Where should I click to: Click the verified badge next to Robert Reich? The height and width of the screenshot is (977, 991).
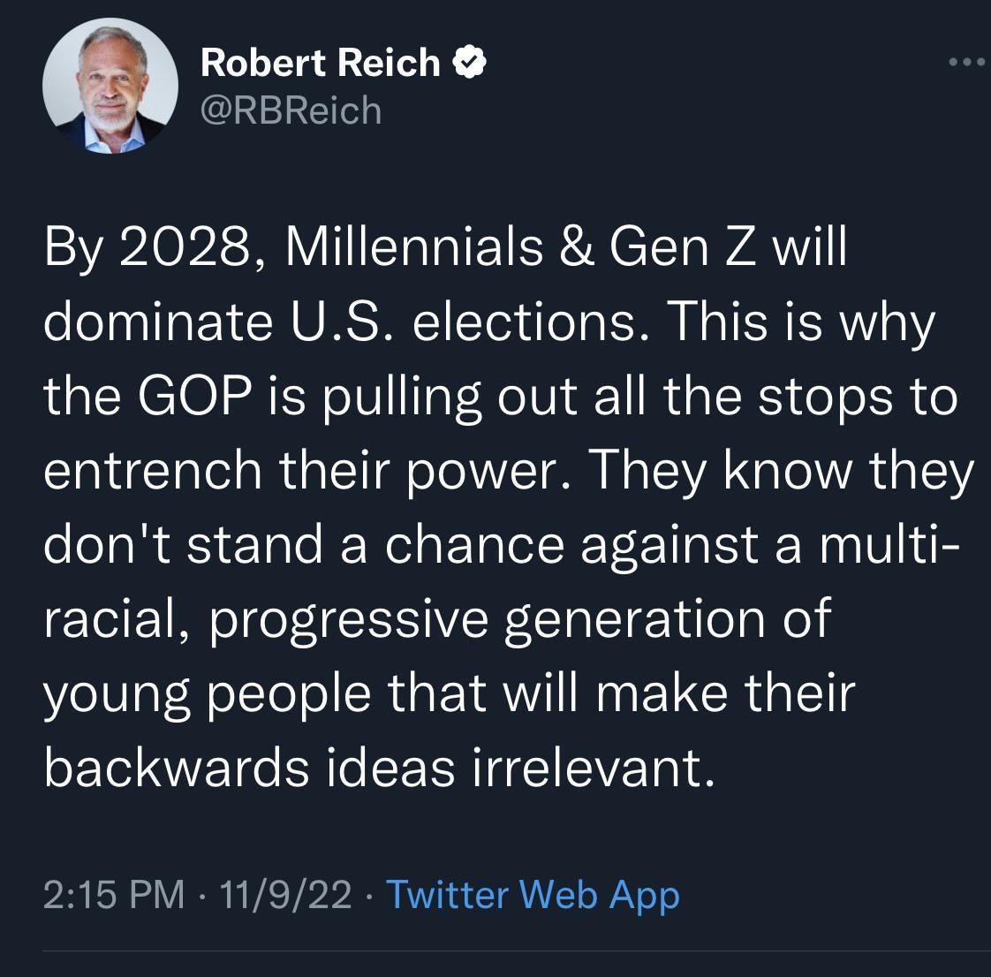(471, 61)
